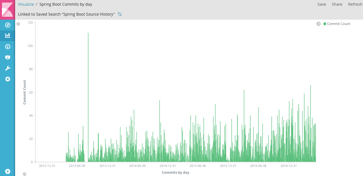Collapse the legend using its chevron
This screenshot has height=176, width=363.
click(318, 24)
